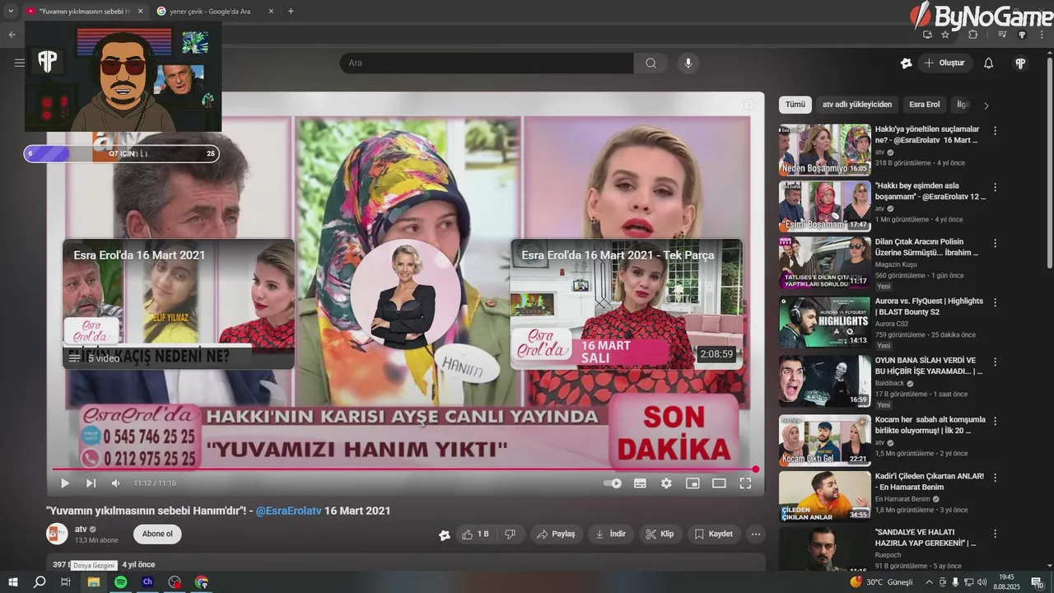Open options for Kocam her sabah video
Viewport: 1054px width, 593px height.
point(995,420)
